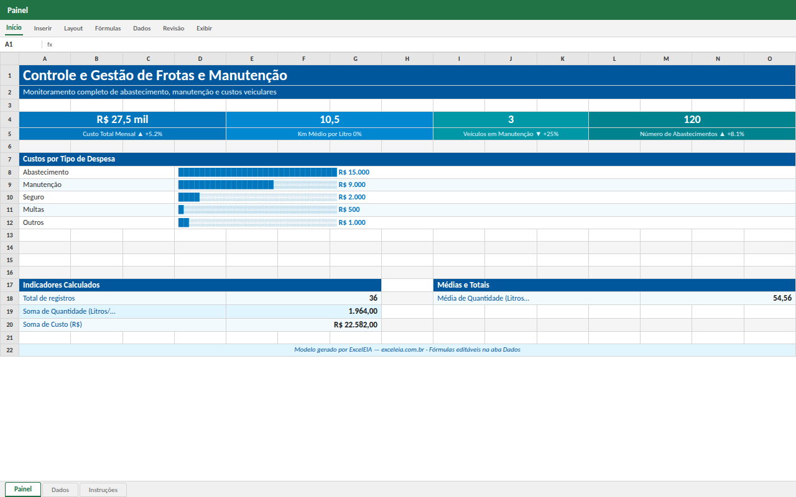796x497 pixels.
Task: Select the Painel sheet tab
Action: 23,490
